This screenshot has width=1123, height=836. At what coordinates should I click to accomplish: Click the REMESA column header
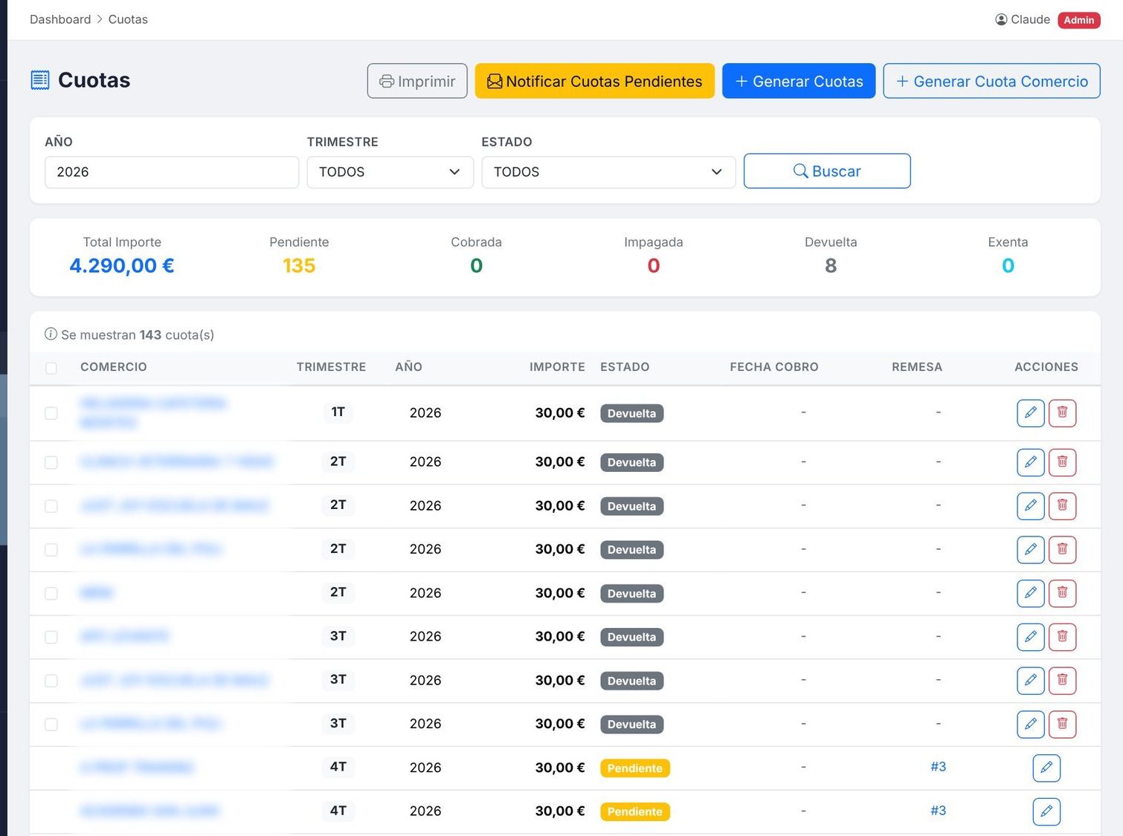click(x=917, y=367)
